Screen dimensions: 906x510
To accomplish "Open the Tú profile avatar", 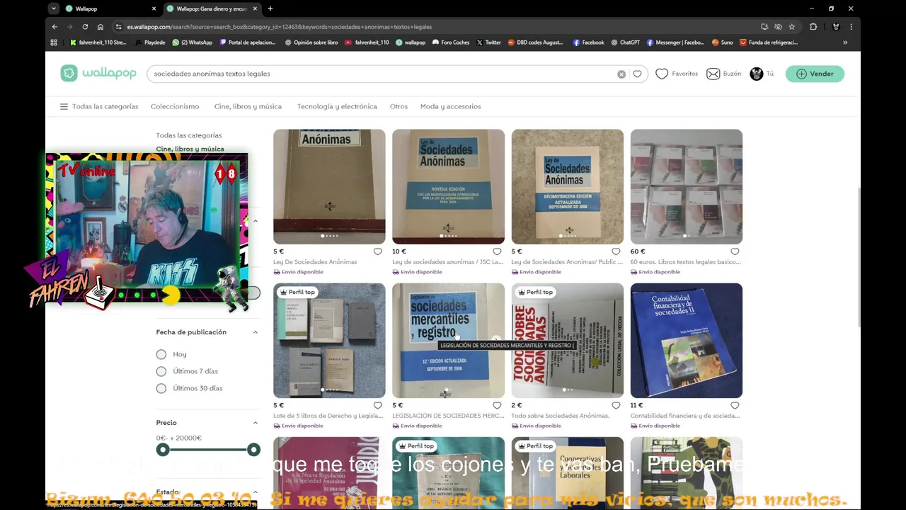I will tap(757, 74).
